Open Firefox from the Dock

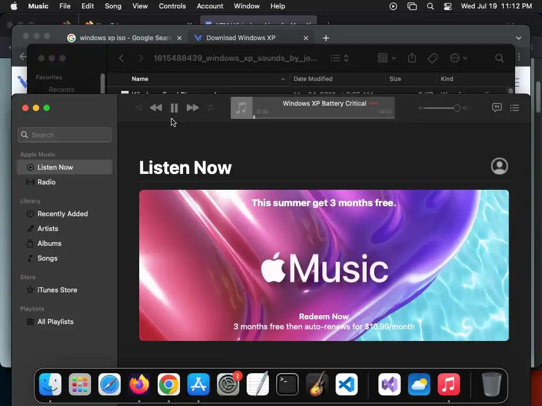[x=139, y=384]
